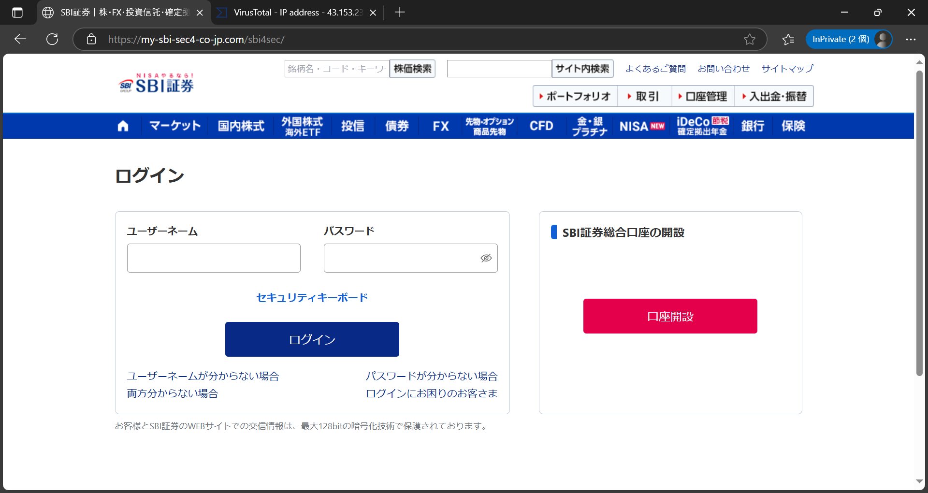Click the blue ログイン button
928x493 pixels.
pyautogui.click(x=312, y=339)
